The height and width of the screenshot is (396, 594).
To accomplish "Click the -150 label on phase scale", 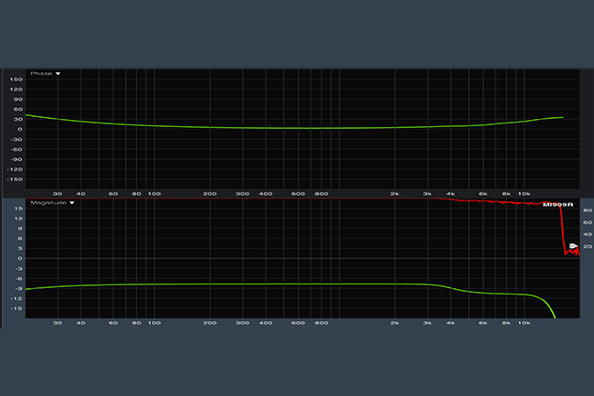I will pyautogui.click(x=15, y=180).
